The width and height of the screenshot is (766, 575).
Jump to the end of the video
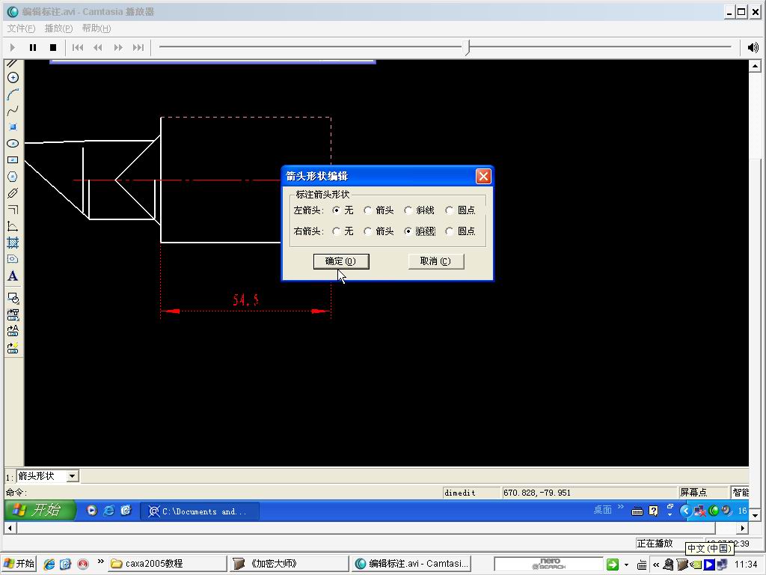(x=138, y=47)
